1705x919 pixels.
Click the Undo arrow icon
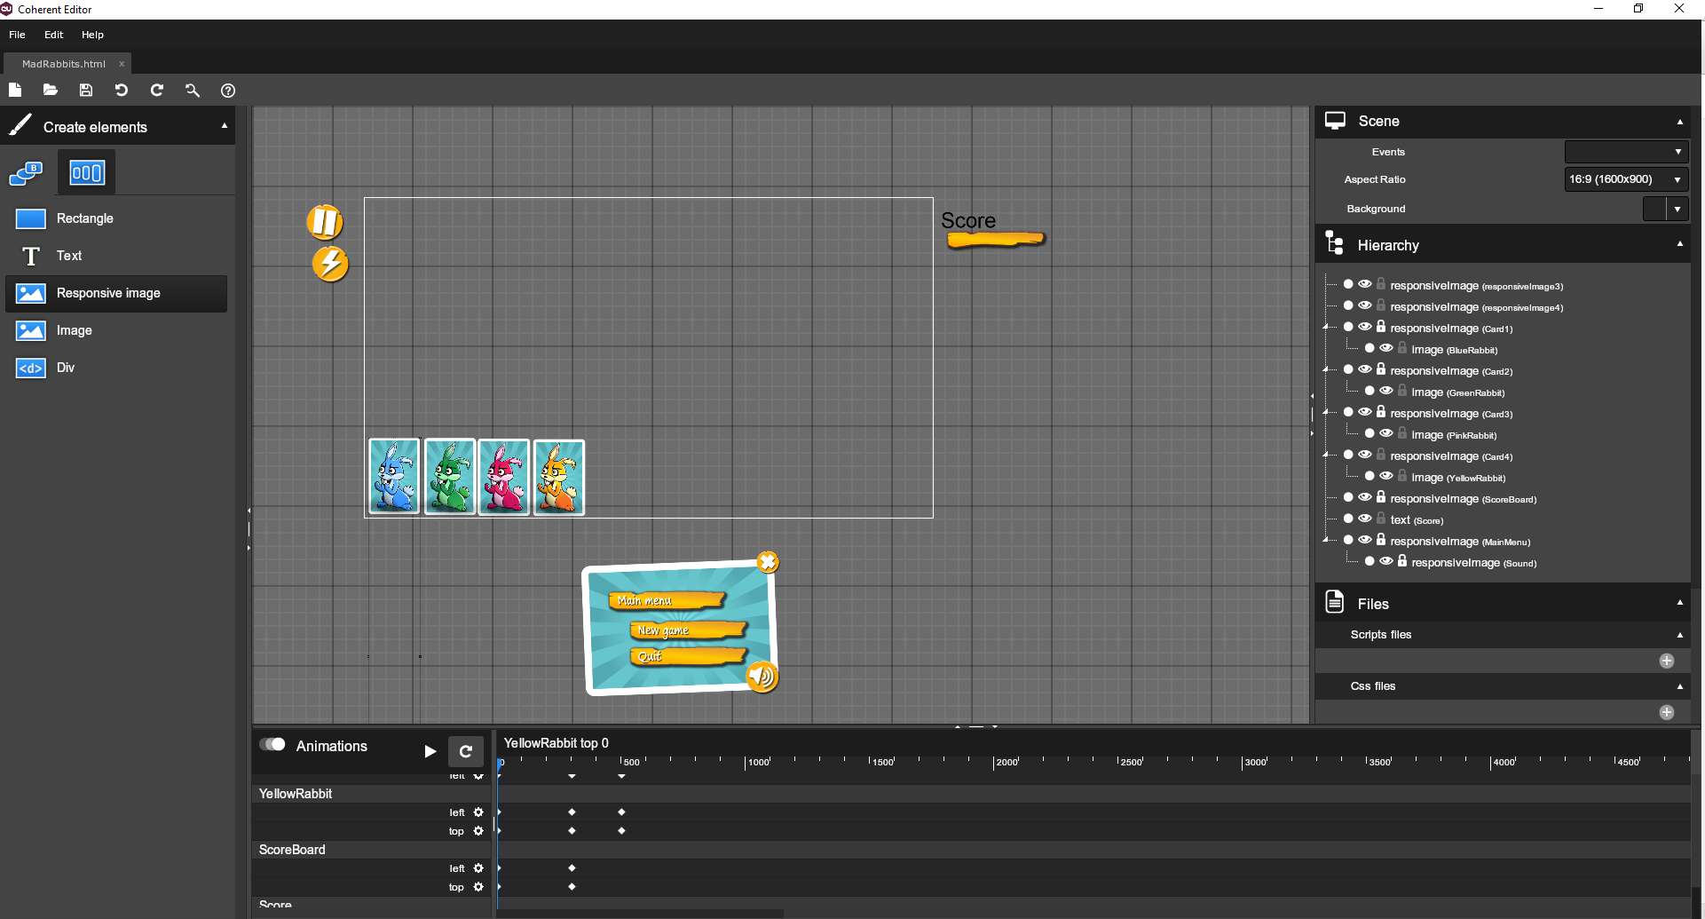(122, 90)
